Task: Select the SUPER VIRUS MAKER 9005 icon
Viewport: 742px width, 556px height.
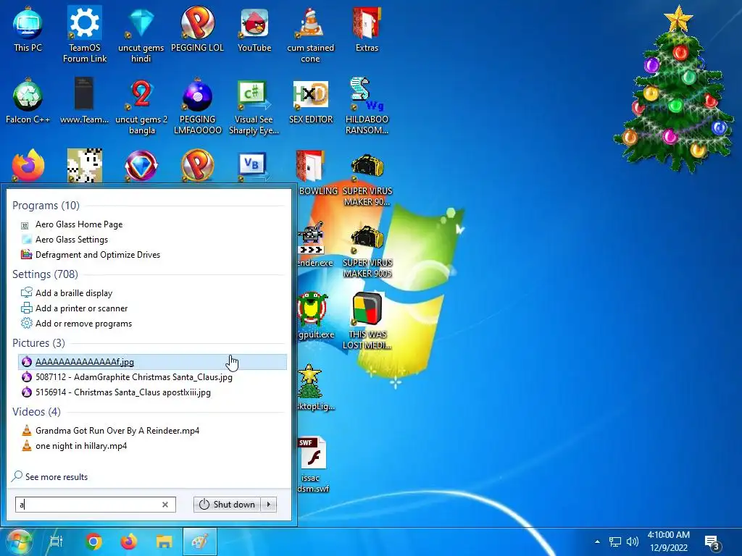Action: [367, 250]
